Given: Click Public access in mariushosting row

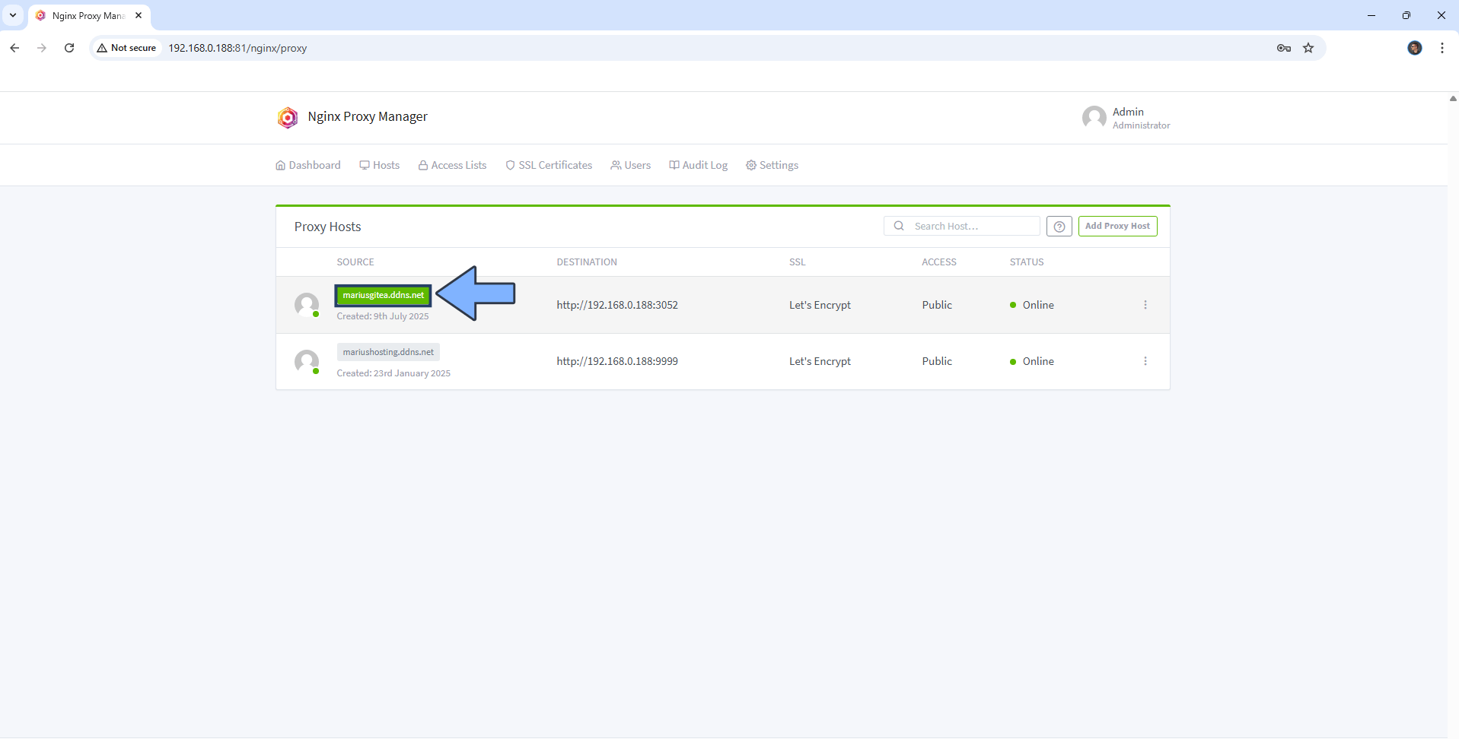Looking at the screenshot, I should tap(937, 361).
